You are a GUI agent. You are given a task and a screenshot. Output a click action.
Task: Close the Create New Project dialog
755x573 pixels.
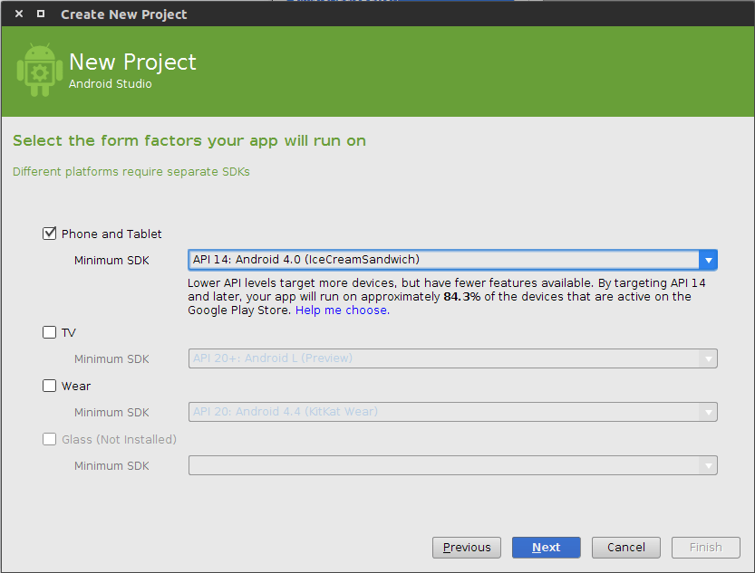tap(19, 14)
